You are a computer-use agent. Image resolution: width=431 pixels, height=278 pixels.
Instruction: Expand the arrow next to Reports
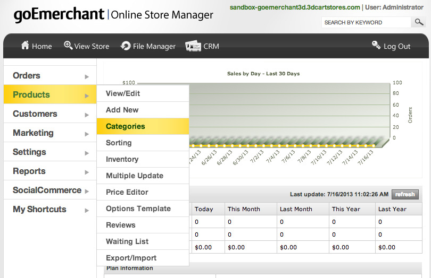pos(87,172)
